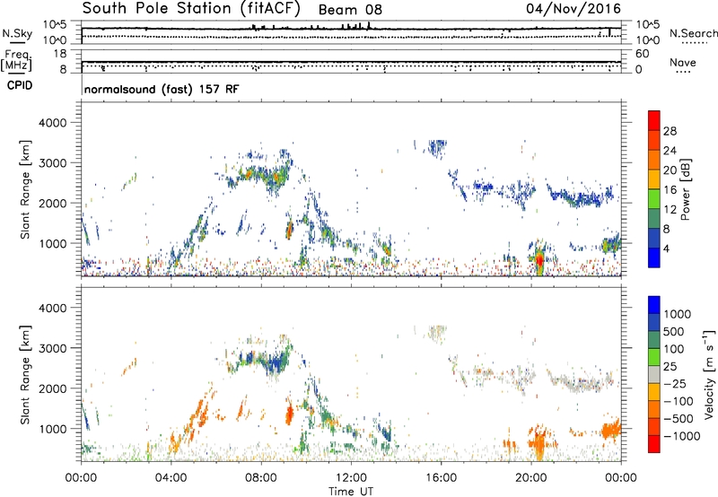Click the "Time UT" axis title

click(x=351, y=492)
